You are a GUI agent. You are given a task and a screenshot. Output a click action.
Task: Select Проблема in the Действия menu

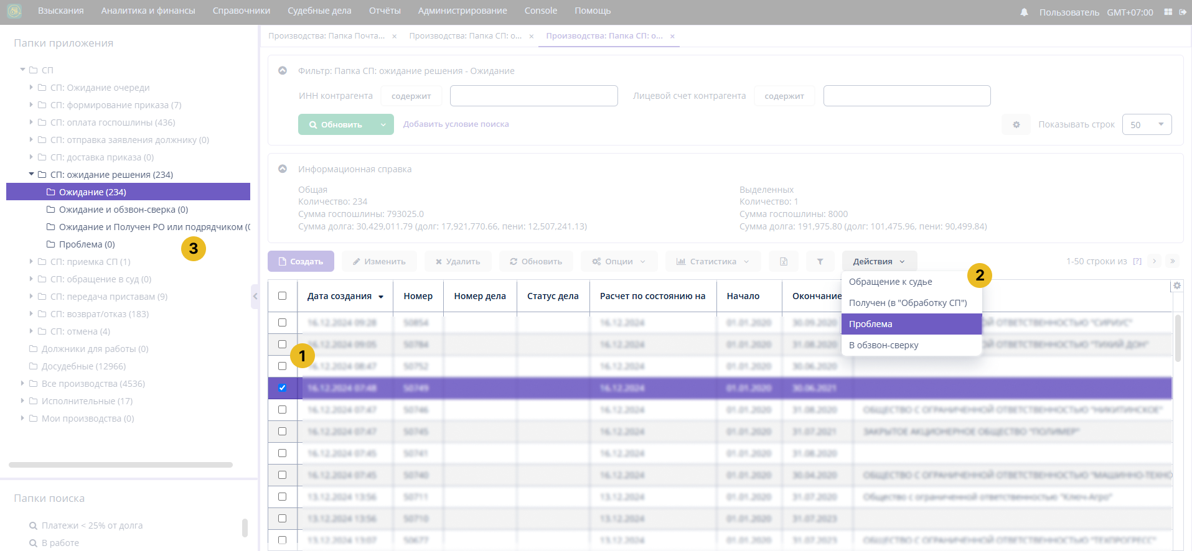pos(911,324)
